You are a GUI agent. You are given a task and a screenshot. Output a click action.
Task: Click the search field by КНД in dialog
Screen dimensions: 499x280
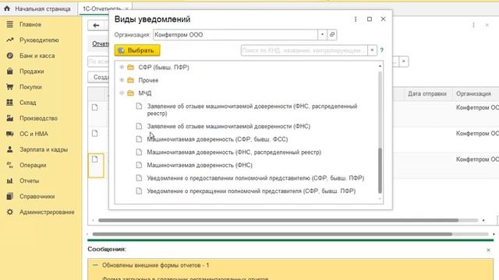(304, 50)
